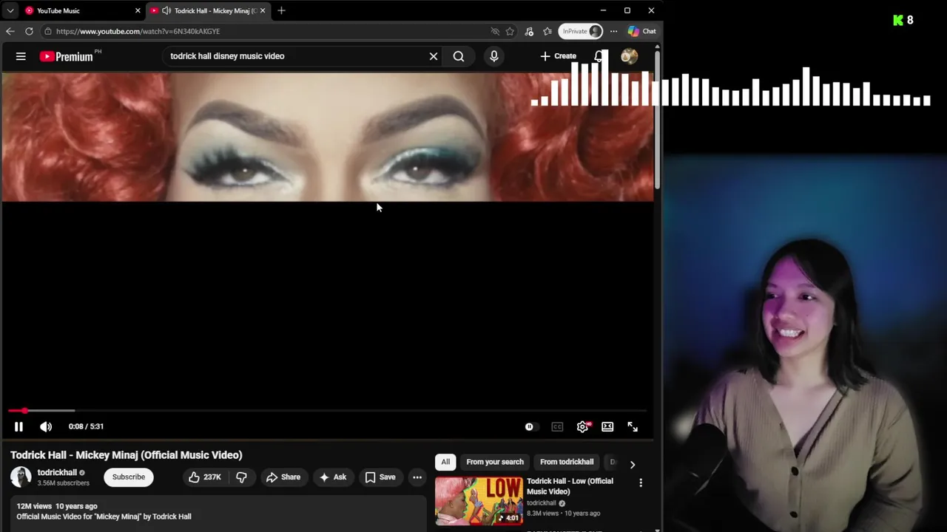Show next filter chips with arrow

tap(633, 464)
